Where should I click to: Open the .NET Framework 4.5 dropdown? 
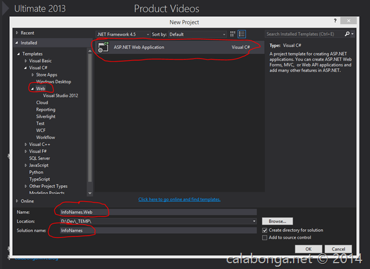click(123, 34)
